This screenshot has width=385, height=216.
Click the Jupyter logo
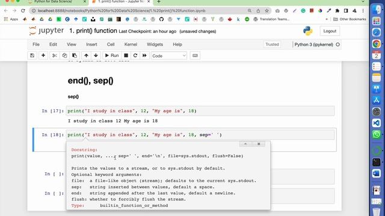point(46,31)
